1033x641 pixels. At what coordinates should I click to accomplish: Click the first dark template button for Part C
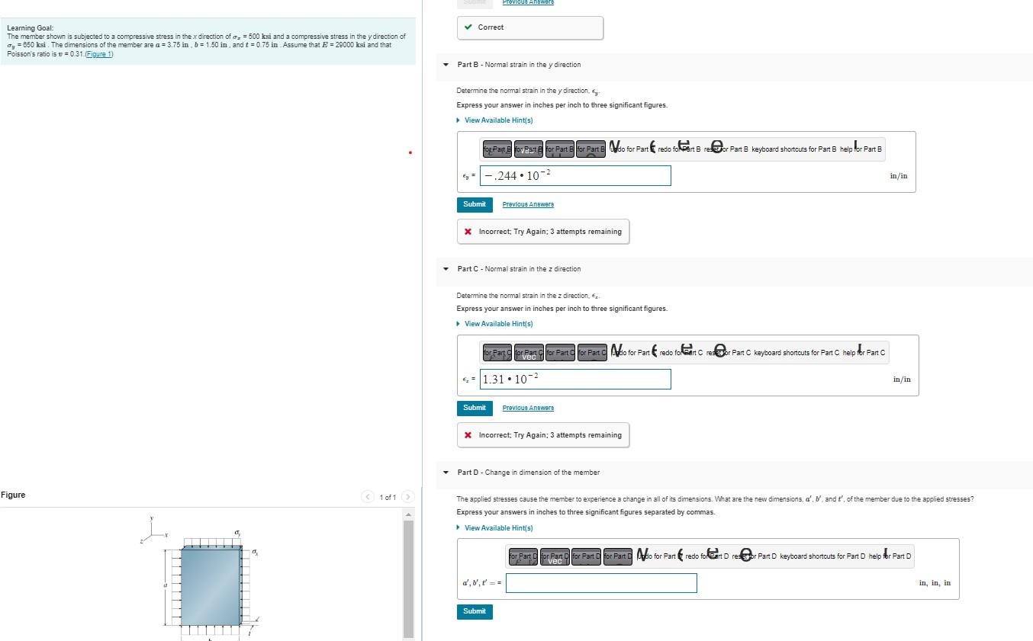tap(497, 353)
